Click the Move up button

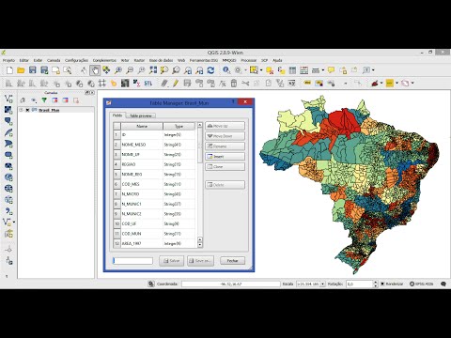click(225, 126)
